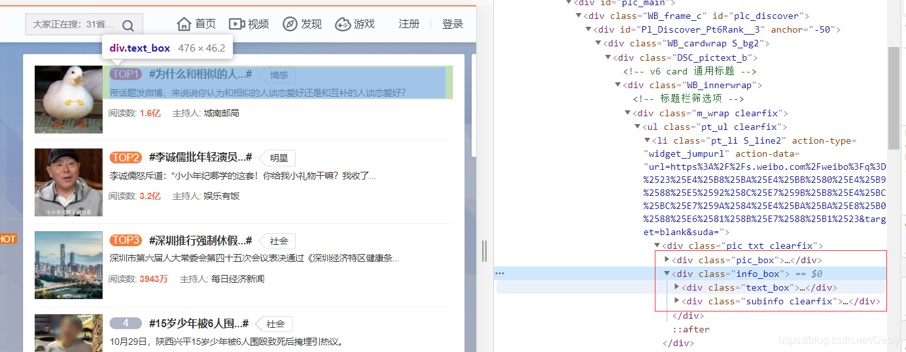Select the ::after pseudo-element row
The width and height of the screenshot is (906, 352).
[691, 329]
